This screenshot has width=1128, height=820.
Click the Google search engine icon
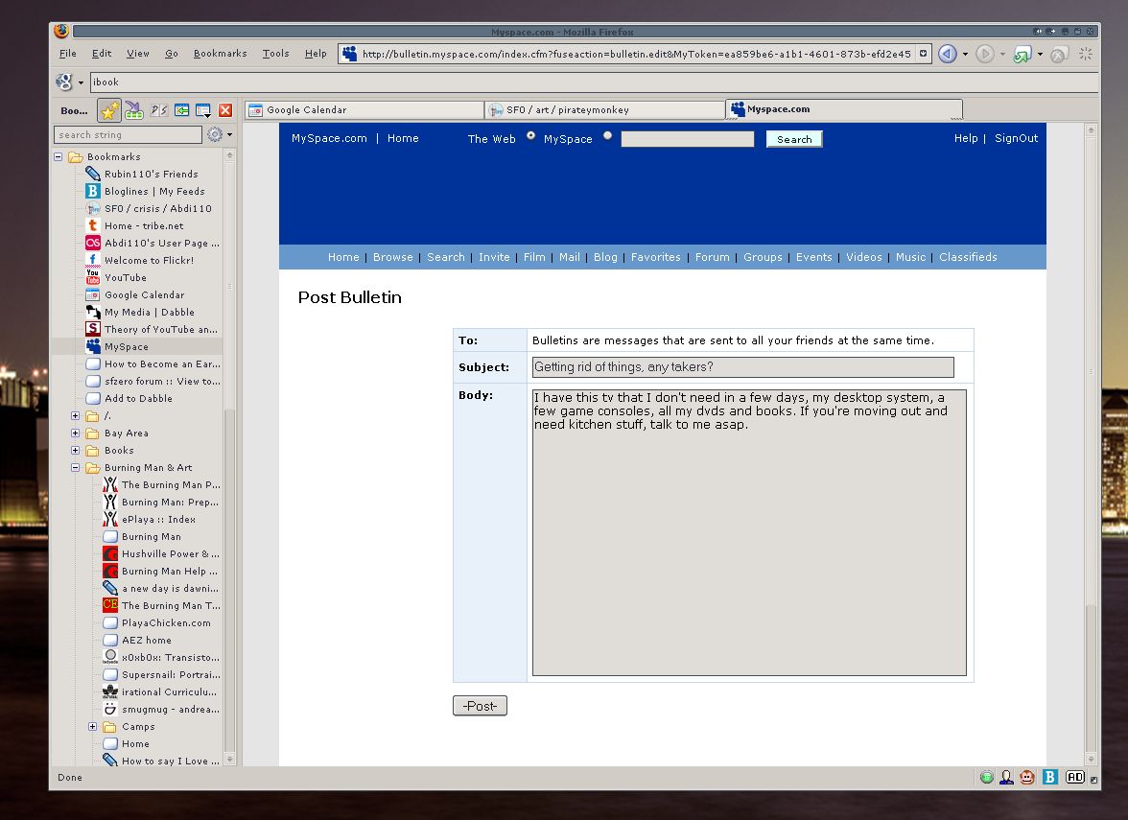[x=63, y=82]
